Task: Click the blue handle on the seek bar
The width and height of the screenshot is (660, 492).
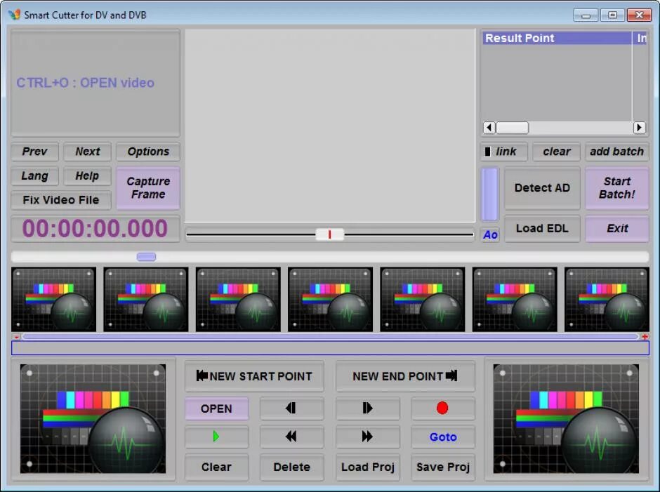Action: (146, 257)
